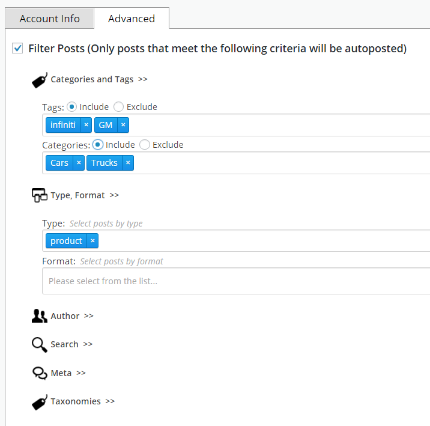
Task: Remove the GM tag with its x
Action: [123, 125]
